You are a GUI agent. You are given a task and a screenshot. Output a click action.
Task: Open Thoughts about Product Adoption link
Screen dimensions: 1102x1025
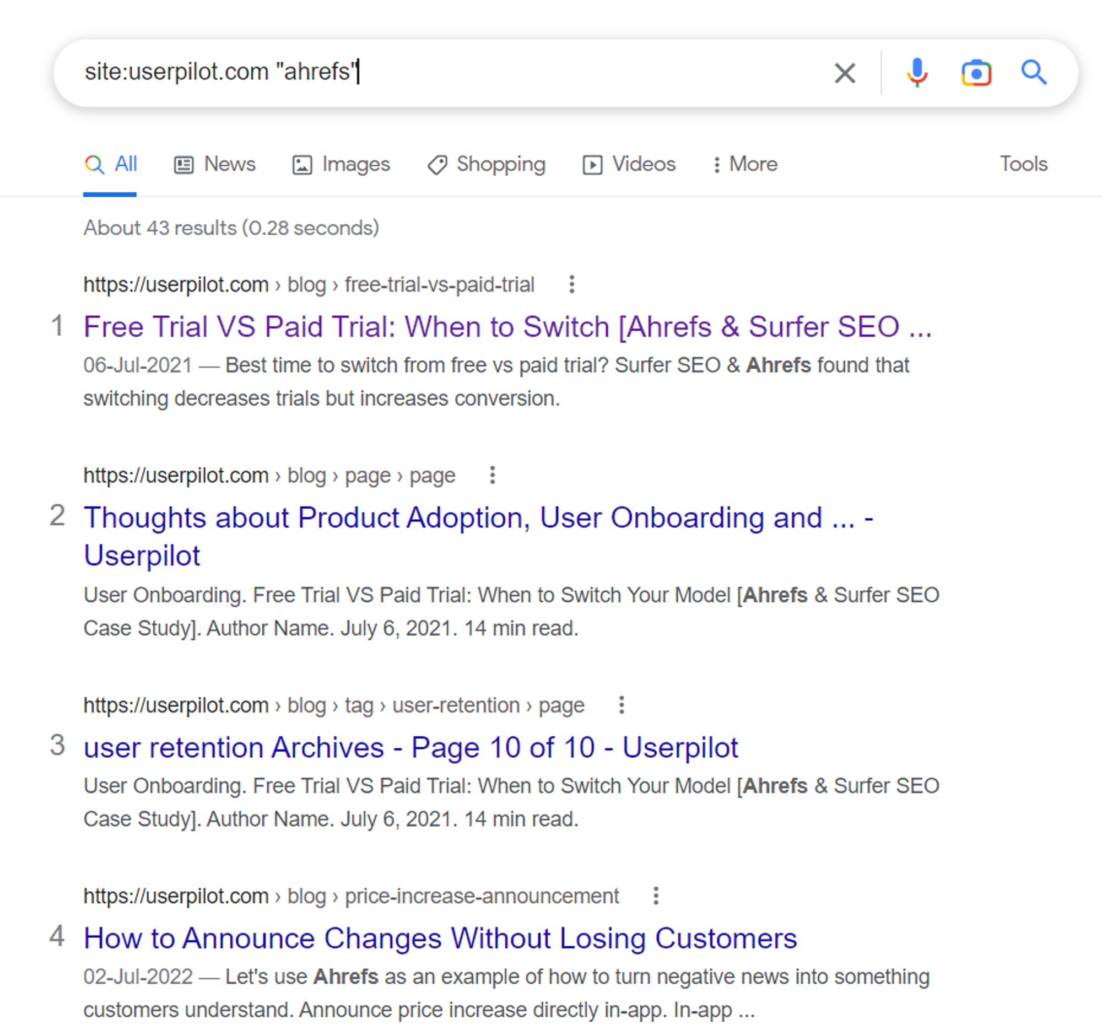478,536
